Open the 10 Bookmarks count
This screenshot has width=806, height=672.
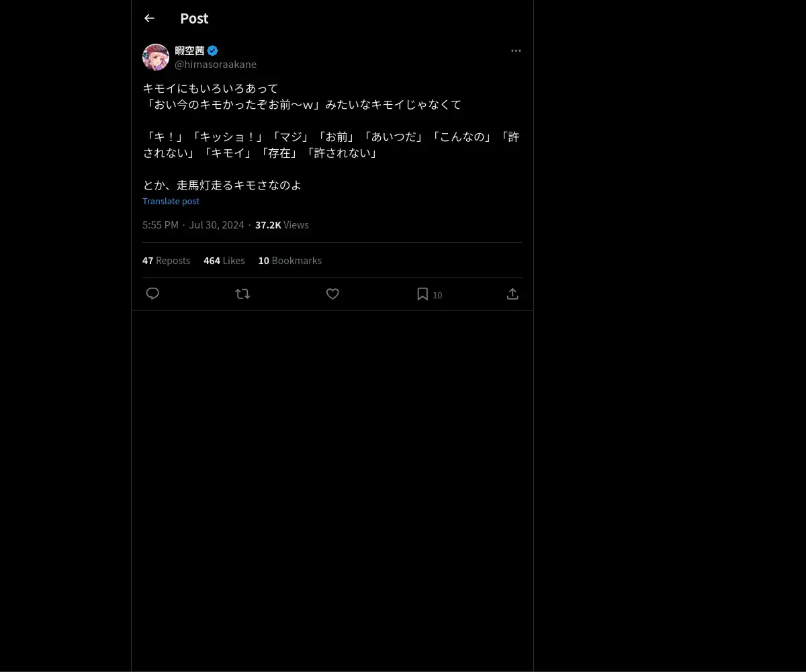[x=290, y=261]
